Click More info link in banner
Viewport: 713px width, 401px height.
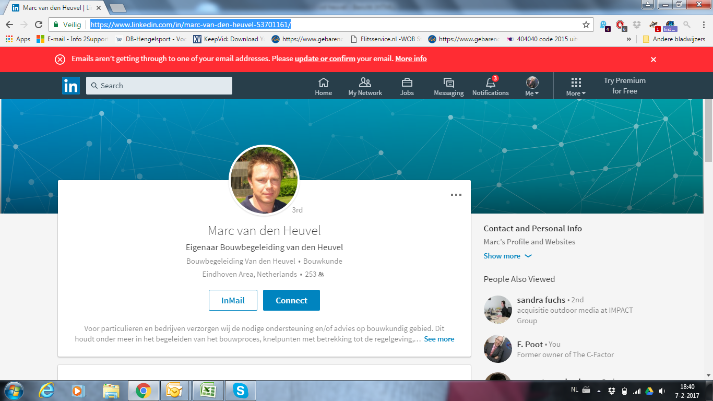411,58
